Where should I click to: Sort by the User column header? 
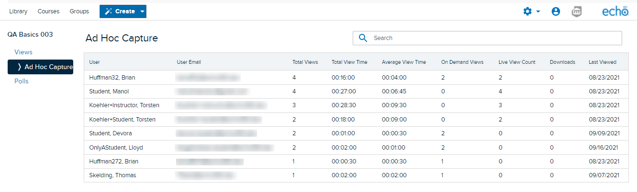95,62
